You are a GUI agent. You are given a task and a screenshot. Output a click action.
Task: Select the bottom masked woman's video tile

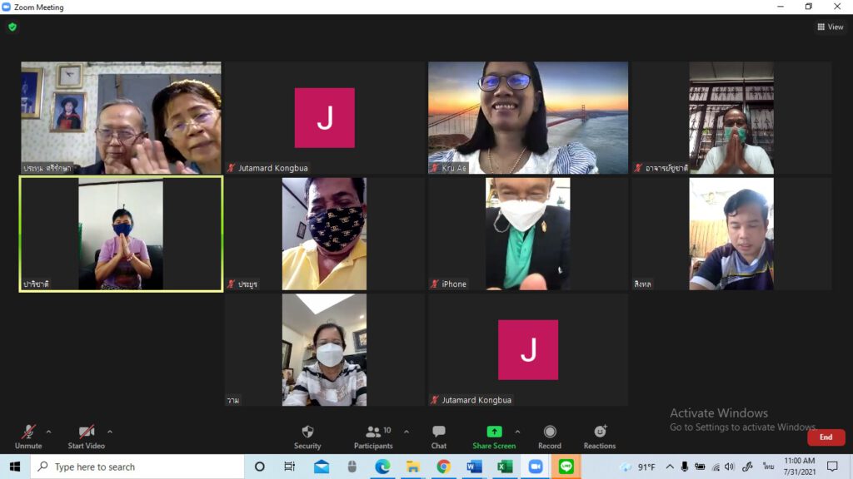(324, 350)
